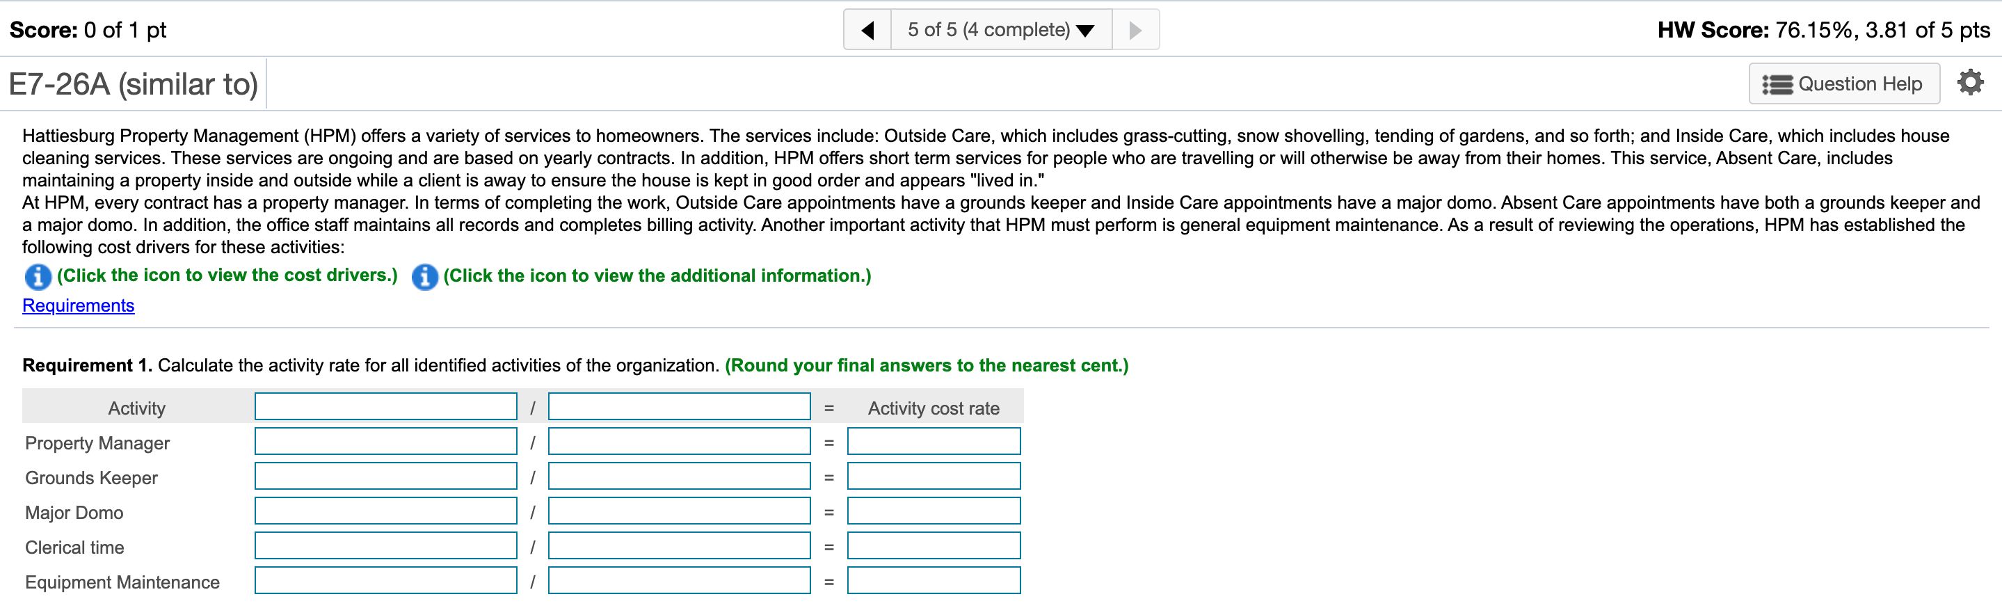Click the Question Help list icon
Screen dimensions: 2002x608
1779,83
